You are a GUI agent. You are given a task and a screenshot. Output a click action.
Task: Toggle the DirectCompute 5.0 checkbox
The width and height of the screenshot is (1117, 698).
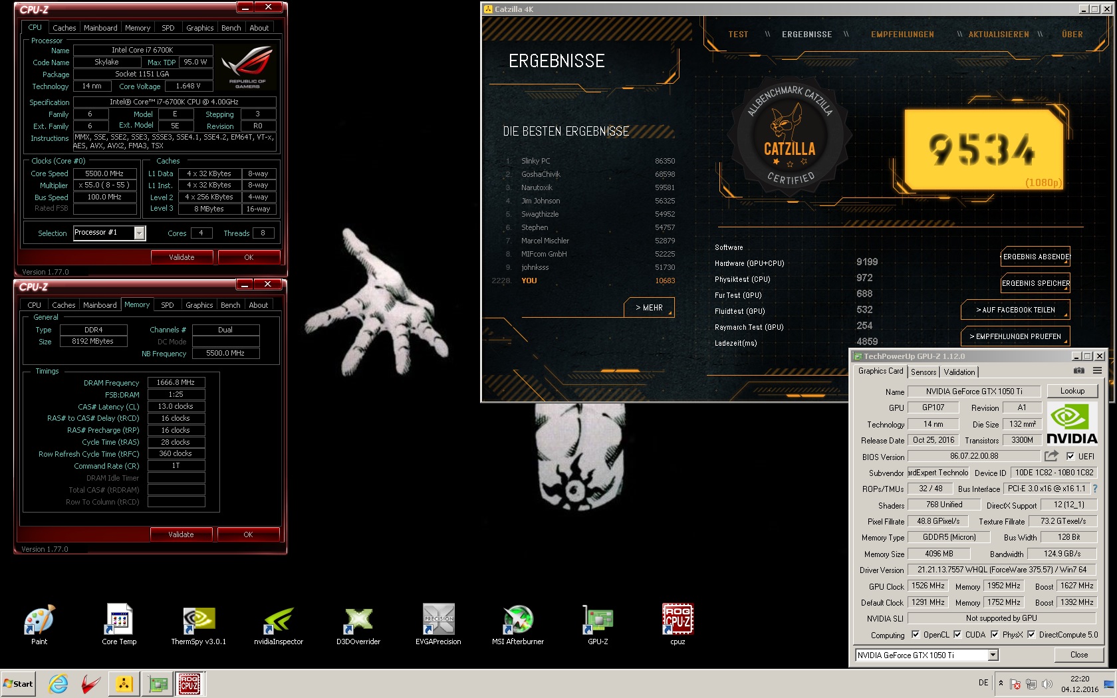pos(1031,635)
